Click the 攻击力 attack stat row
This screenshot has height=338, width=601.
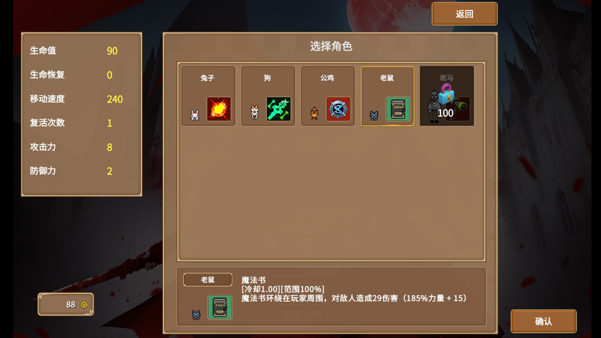point(81,147)
